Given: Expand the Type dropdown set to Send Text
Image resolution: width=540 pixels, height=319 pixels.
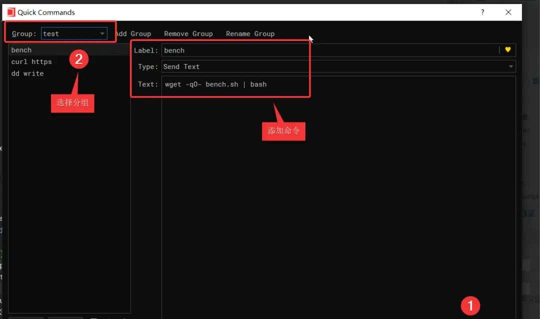Looking at the screenshot, I should click(x=338, y=66).
